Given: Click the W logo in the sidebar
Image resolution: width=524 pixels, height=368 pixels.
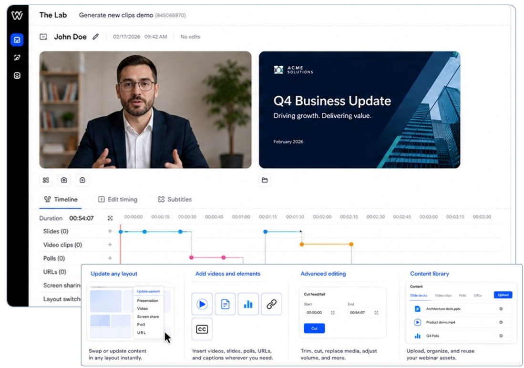Looking at the screenshot, I should (x=17, y=15).
